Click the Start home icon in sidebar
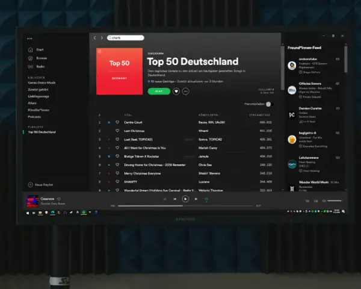 pos(31,49)
